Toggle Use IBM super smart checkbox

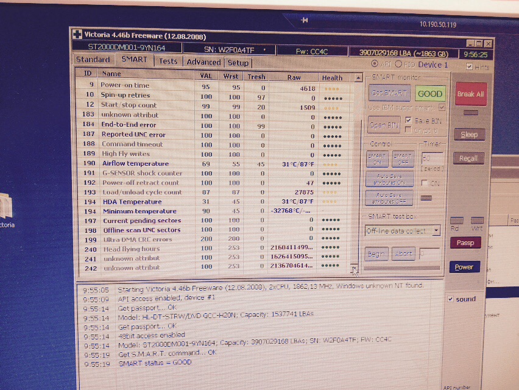coord(442,107)
